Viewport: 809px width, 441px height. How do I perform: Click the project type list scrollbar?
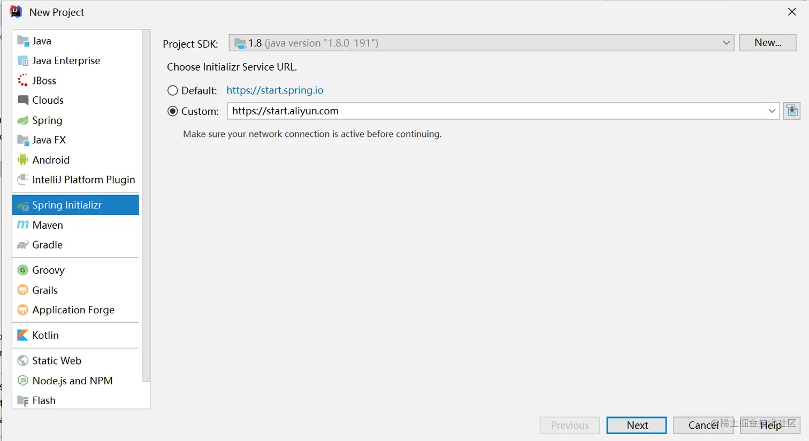click(146, 206)
